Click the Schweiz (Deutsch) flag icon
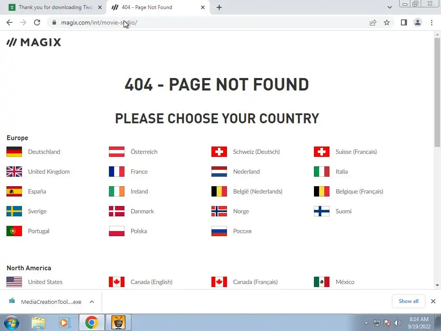The image size is (441, 331). (219, 152)
